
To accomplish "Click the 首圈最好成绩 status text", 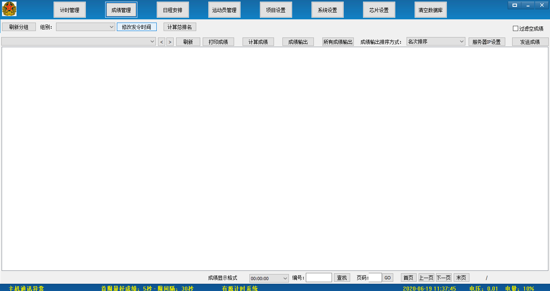I will point(147,288).
